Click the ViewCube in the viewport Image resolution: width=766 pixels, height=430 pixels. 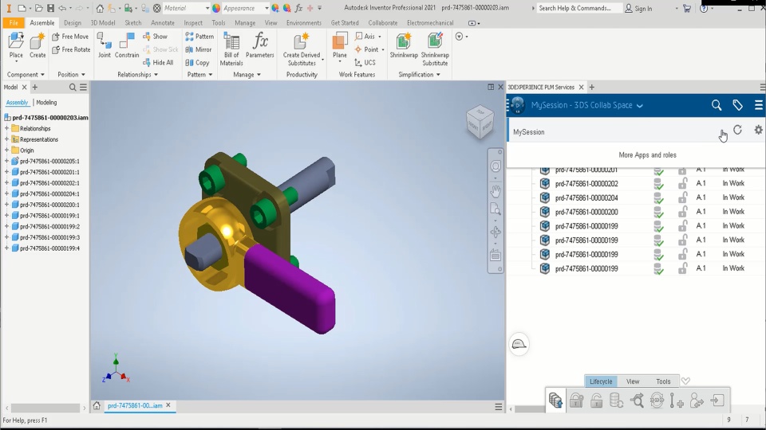click(x=480, y=122)
